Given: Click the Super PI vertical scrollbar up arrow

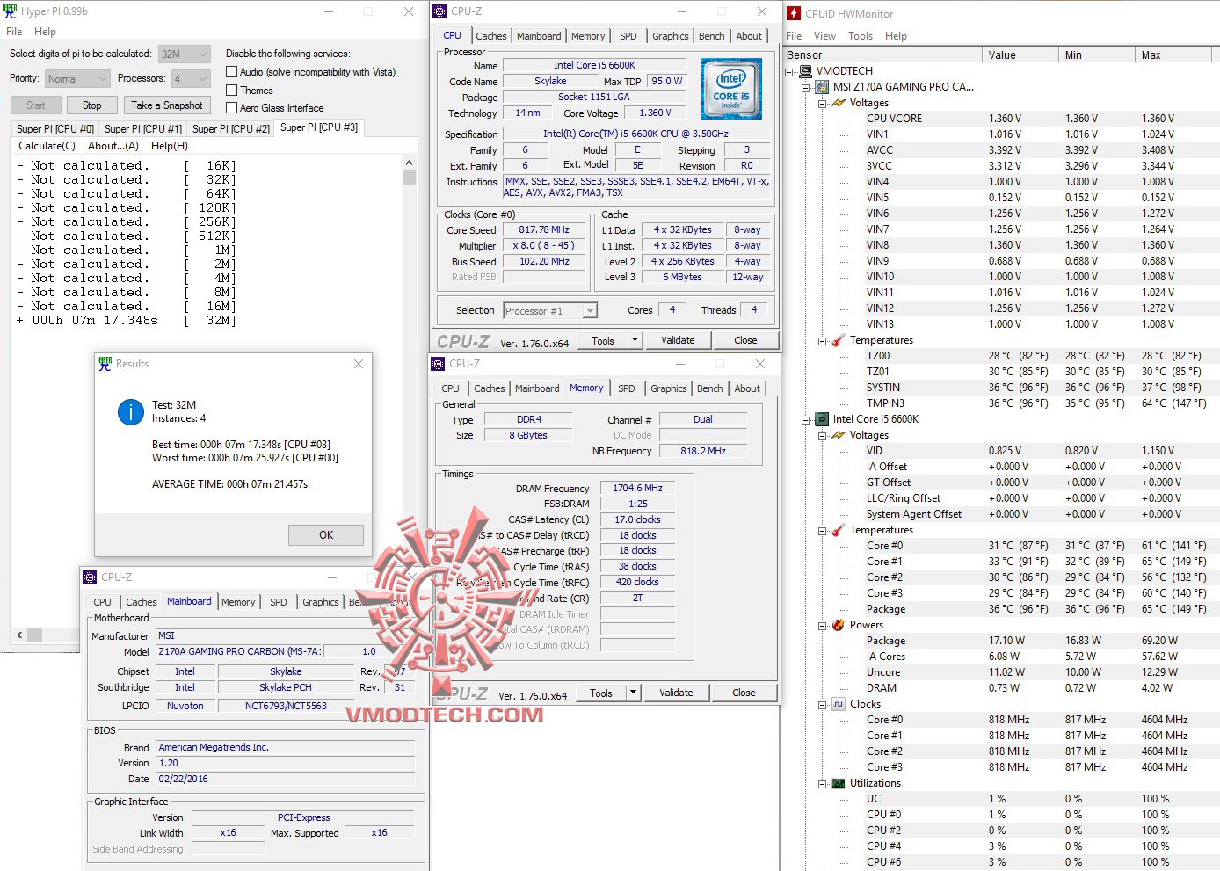Looking at the screenshot, I should [409, 163].
